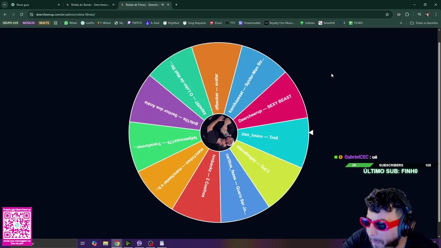Open the Royalty Free Music bookmark

tap(279, 23)
